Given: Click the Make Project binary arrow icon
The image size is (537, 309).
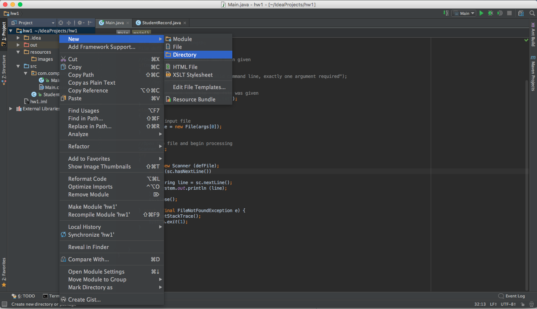Looking at the screenshot, I should coord(446,13).
